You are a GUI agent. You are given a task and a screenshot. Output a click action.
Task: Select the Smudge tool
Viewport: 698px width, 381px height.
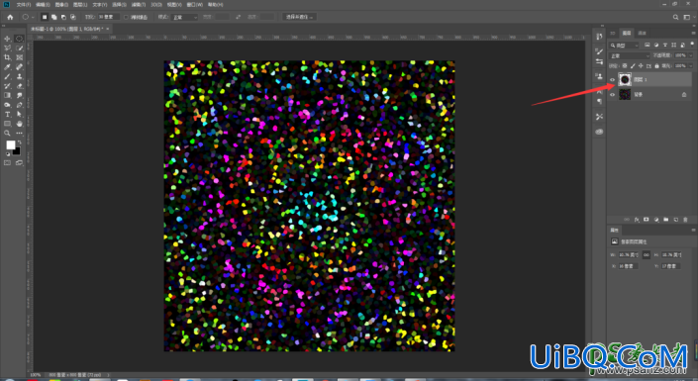pyautogui.click(x=19, y=95)
